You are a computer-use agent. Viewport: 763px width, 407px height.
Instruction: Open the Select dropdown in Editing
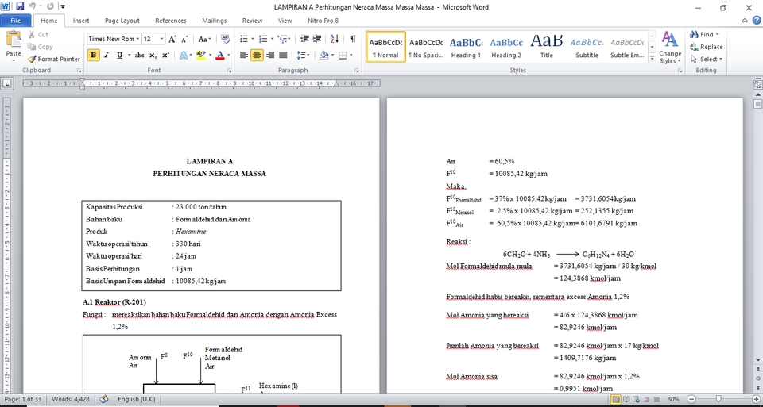click(x=707, y=59)
